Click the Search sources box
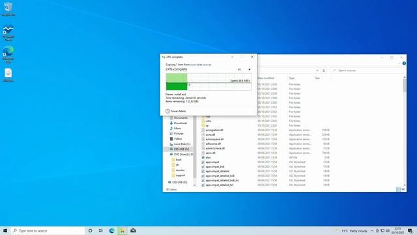417x235 pixels. pyautogui.click(x=367, y=70)
